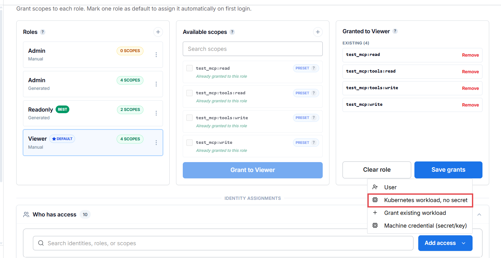Open options menu for Manual Admin role
The height and width of the screenshot is (258, 501).
156,55
